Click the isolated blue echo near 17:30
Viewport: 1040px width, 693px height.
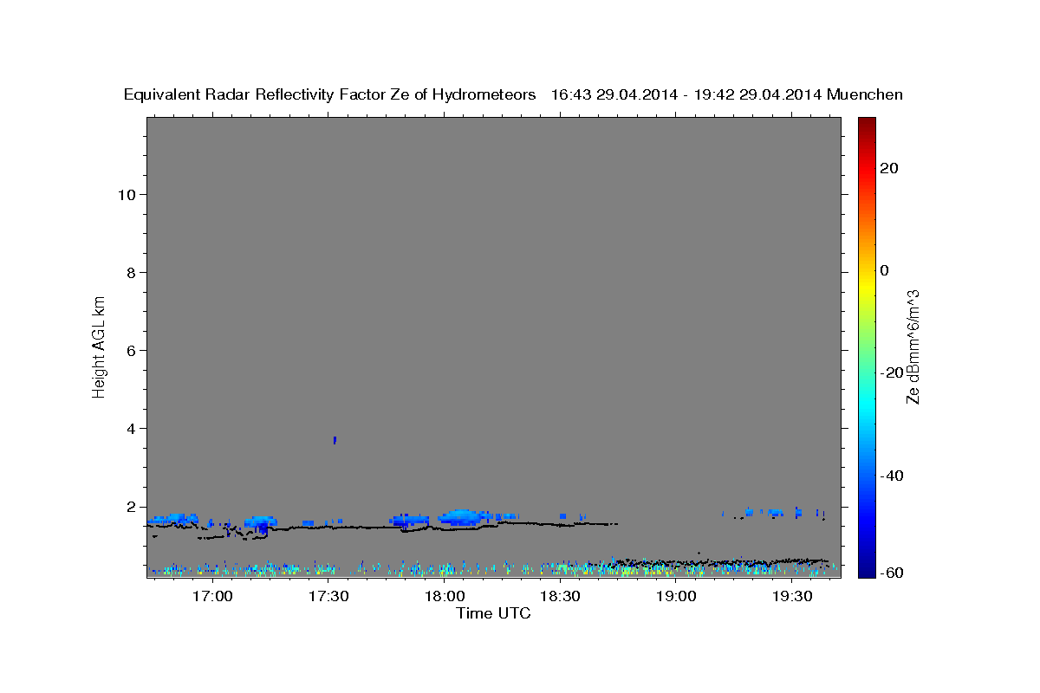335,440
